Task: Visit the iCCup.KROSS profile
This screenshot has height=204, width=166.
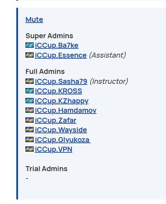Action: point(58,91)
